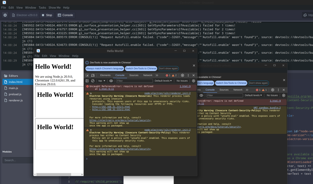
Task: Click Filter field in back DevTools window
Action: tap(225, 95)
